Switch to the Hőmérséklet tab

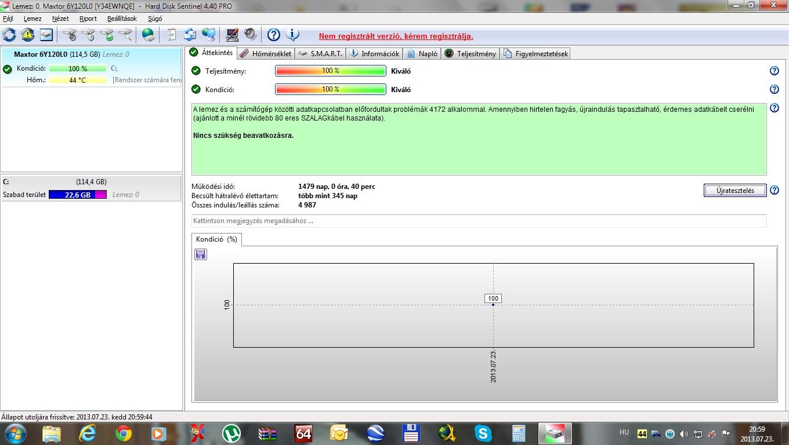click(x=266, y=53)
